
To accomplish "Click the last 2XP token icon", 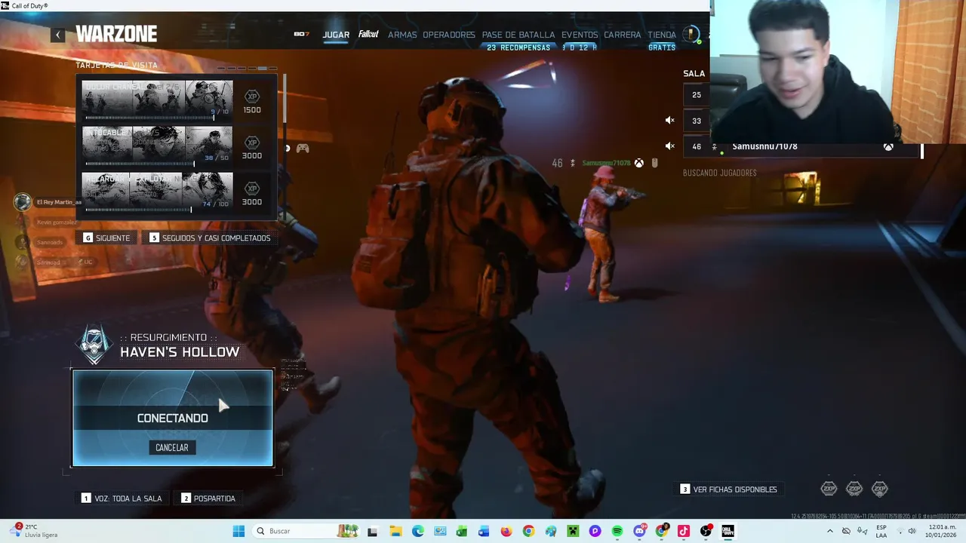I will (880, 489).
